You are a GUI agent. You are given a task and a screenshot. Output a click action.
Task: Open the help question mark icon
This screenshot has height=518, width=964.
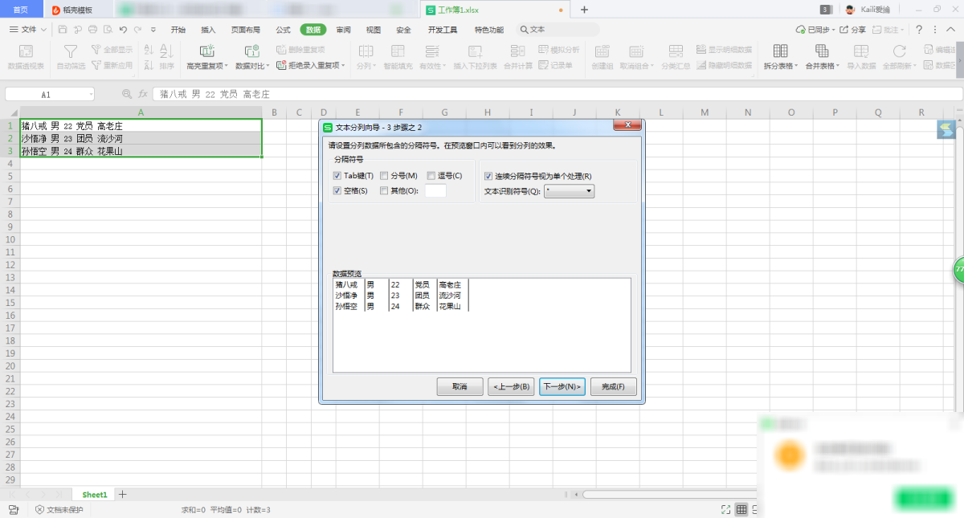click(918, 30)
